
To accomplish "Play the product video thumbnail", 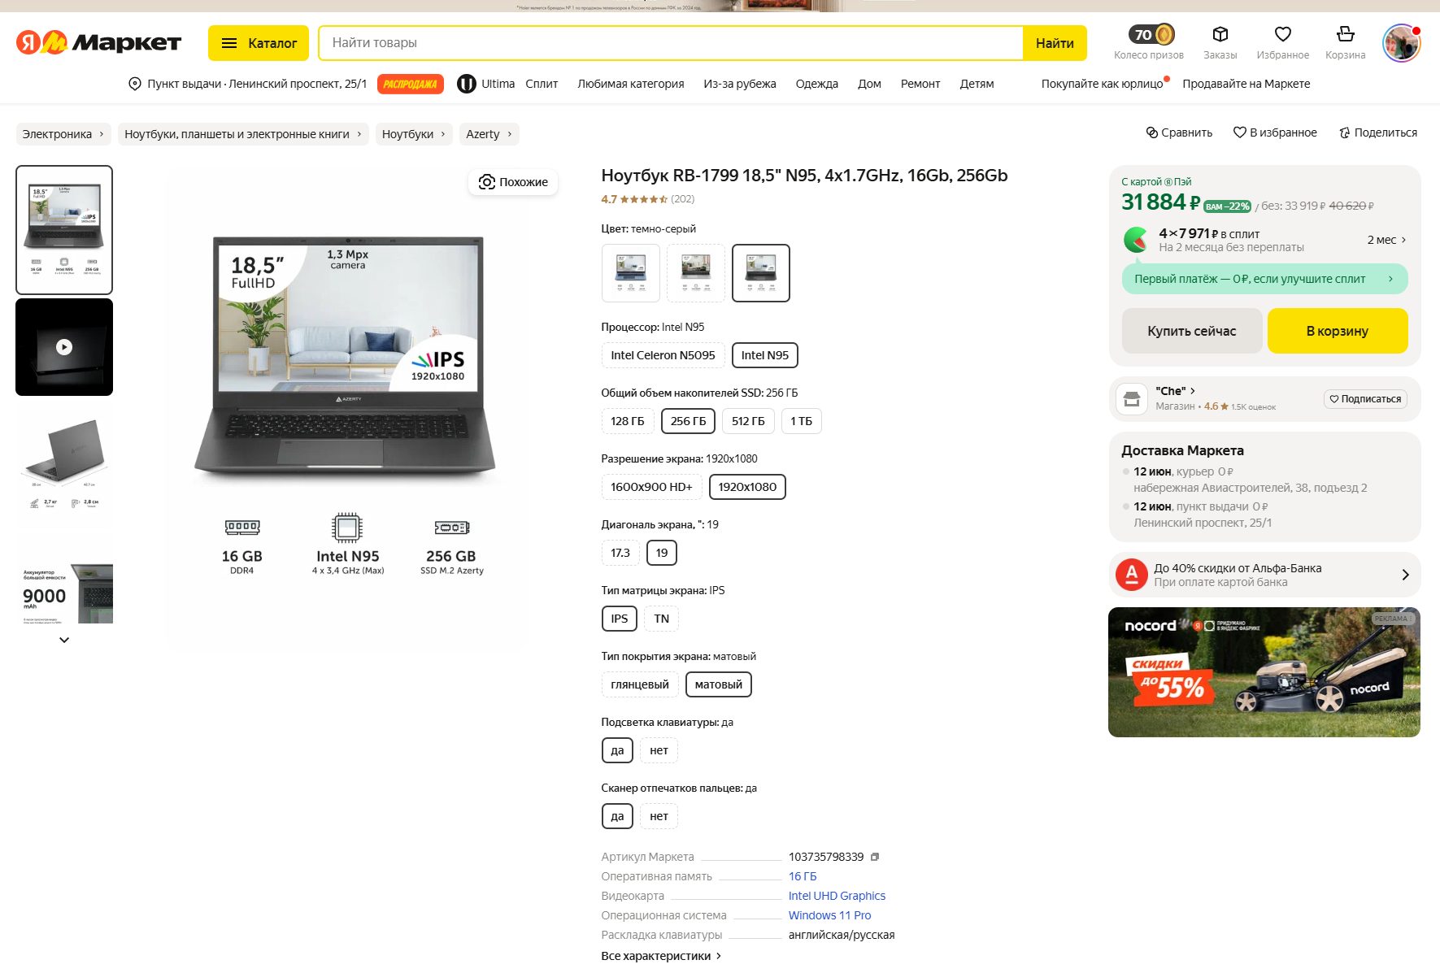I will [x=64, y=347].
